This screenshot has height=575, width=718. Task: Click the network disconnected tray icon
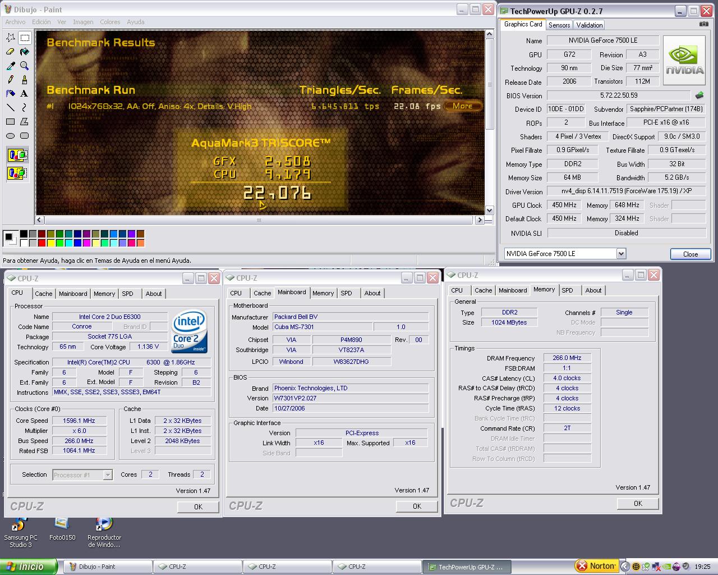click(656, 566)
